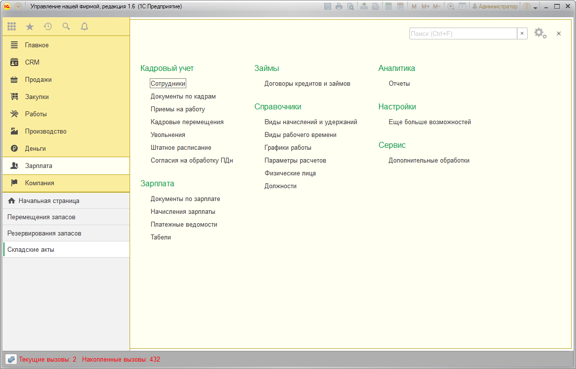Open the calculator icon
Screen dimensions: 576x369
pyautogui.click(x=388, y=6)
